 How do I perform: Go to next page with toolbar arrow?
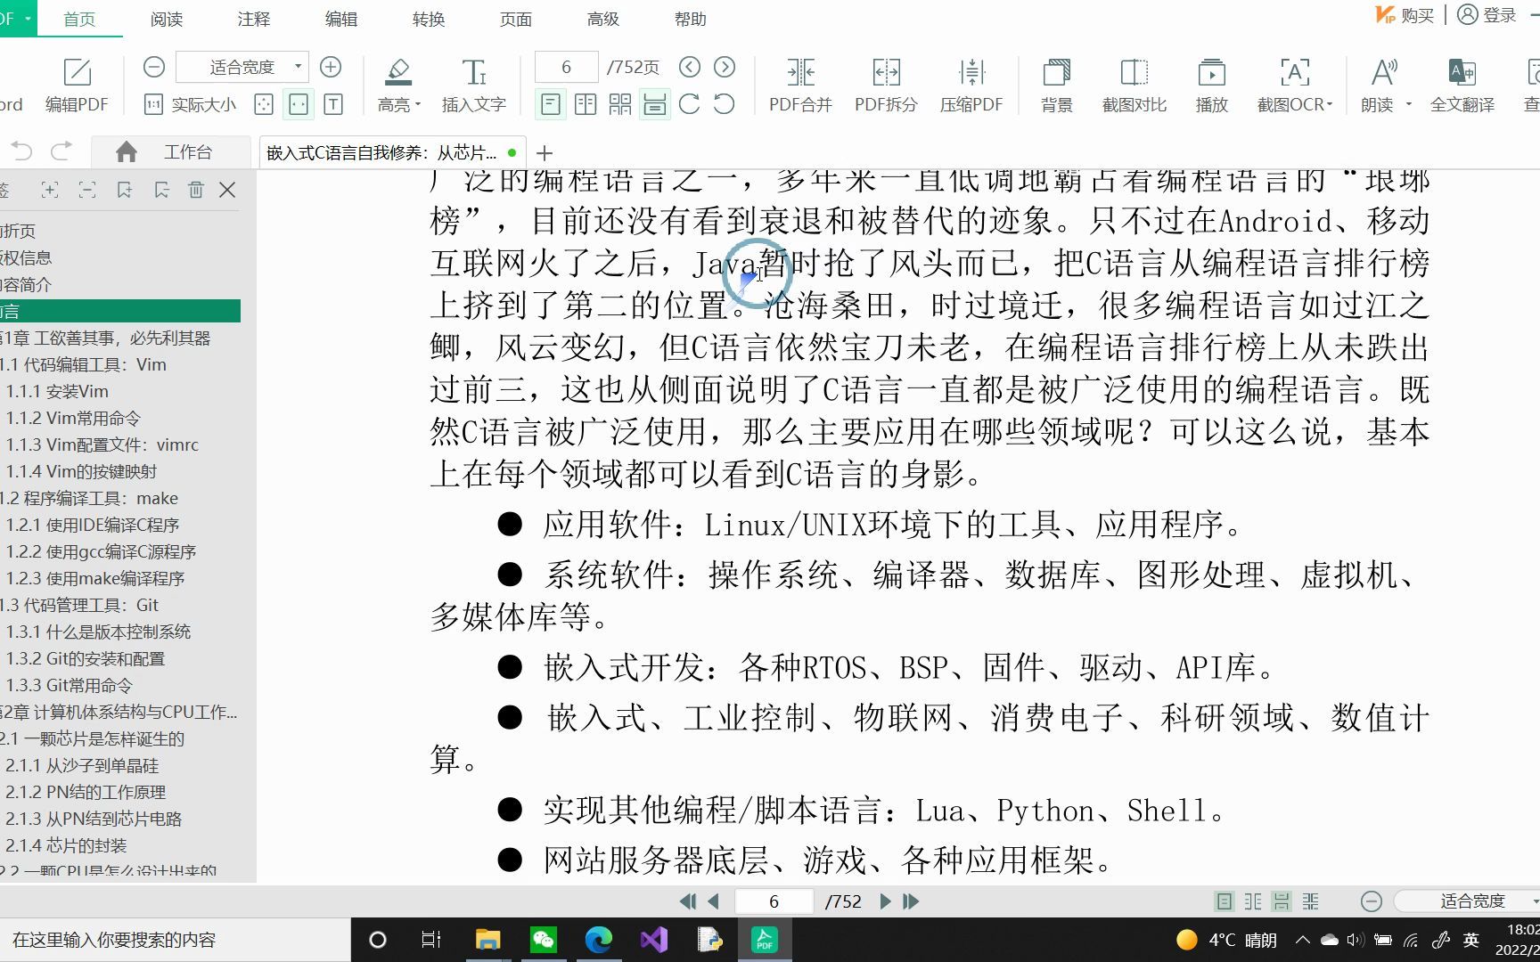click(x=725, y=67)
